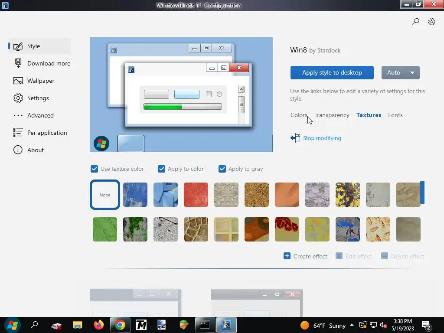Select the brown cobblestone texture
Image resolution: width=444 pixels, height=333 pixels.
[x=196, y=229]
